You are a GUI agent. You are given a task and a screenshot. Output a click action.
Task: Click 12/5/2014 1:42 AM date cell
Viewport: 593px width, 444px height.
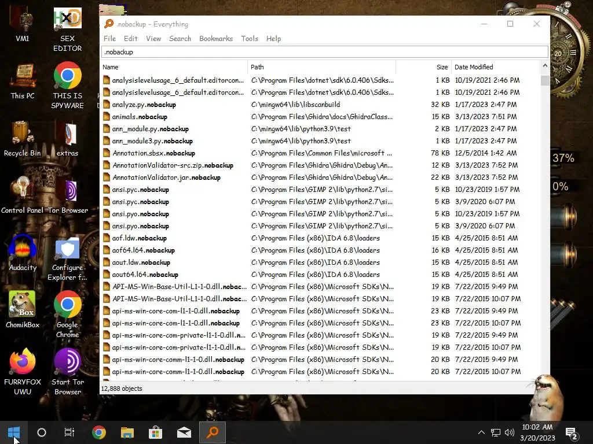486,153
